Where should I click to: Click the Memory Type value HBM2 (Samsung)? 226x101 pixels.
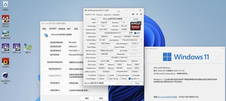107,50
